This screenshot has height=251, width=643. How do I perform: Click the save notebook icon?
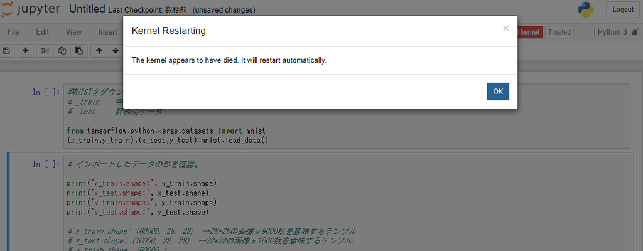click(x=6, y=50)
